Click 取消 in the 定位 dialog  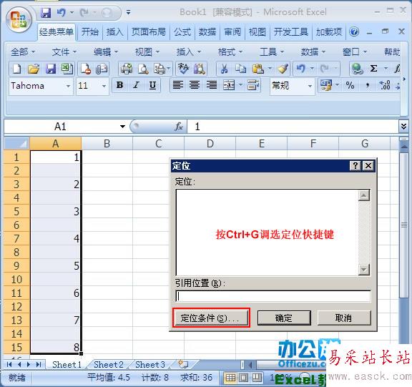click(344, 318)
